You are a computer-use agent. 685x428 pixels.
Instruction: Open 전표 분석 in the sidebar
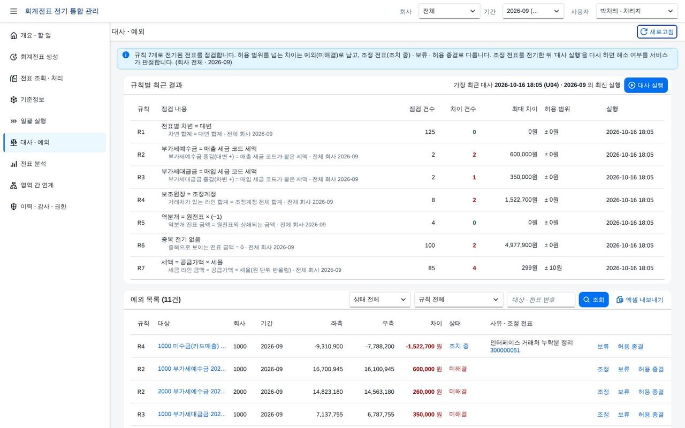click(55, 164)
